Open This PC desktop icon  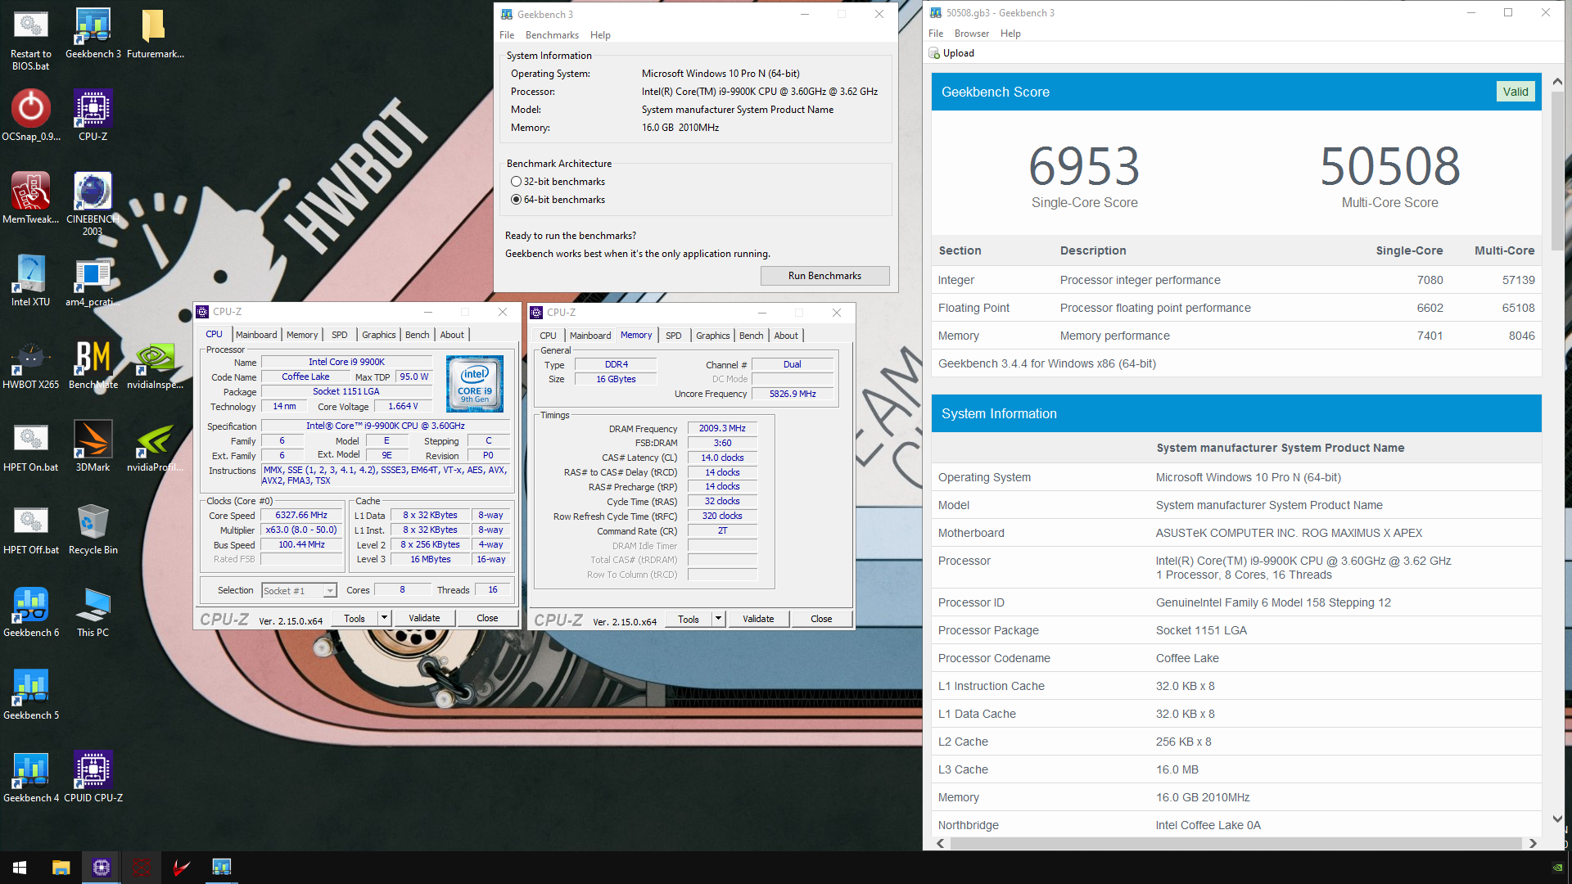(93, 611)
